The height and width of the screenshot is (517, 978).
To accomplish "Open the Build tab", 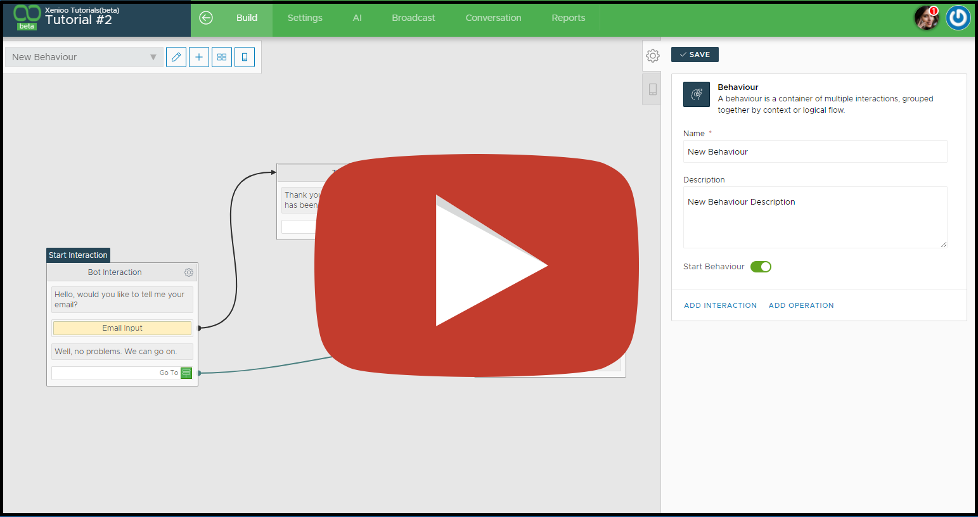I will pyautogui.click(x=247, y=18).
